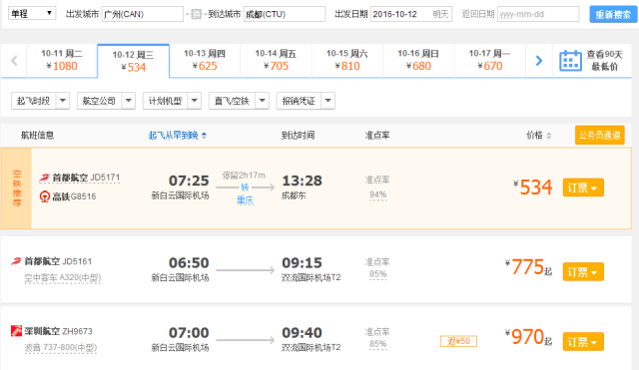Click the orange civil servant channel button
This screenshot has height=370, width=639.
(599, 136)
